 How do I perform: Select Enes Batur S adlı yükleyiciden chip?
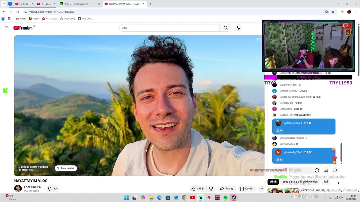coord(300,182)
